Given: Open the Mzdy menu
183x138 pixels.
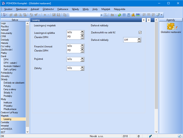Looking at the screenshot, I should click(86, 9).
